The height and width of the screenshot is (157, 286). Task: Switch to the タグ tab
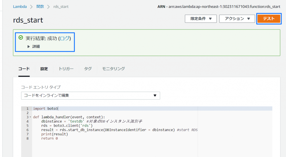coord(88,69)
